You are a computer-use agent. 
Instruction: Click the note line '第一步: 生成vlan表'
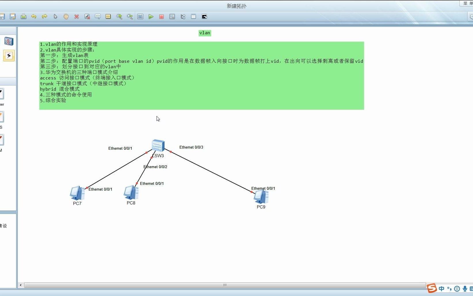point(64,55)
